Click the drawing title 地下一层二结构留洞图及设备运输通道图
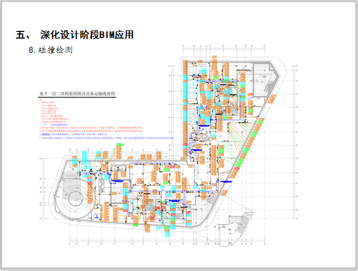Screen dimensions: 358x271 (x=78, y=95)
